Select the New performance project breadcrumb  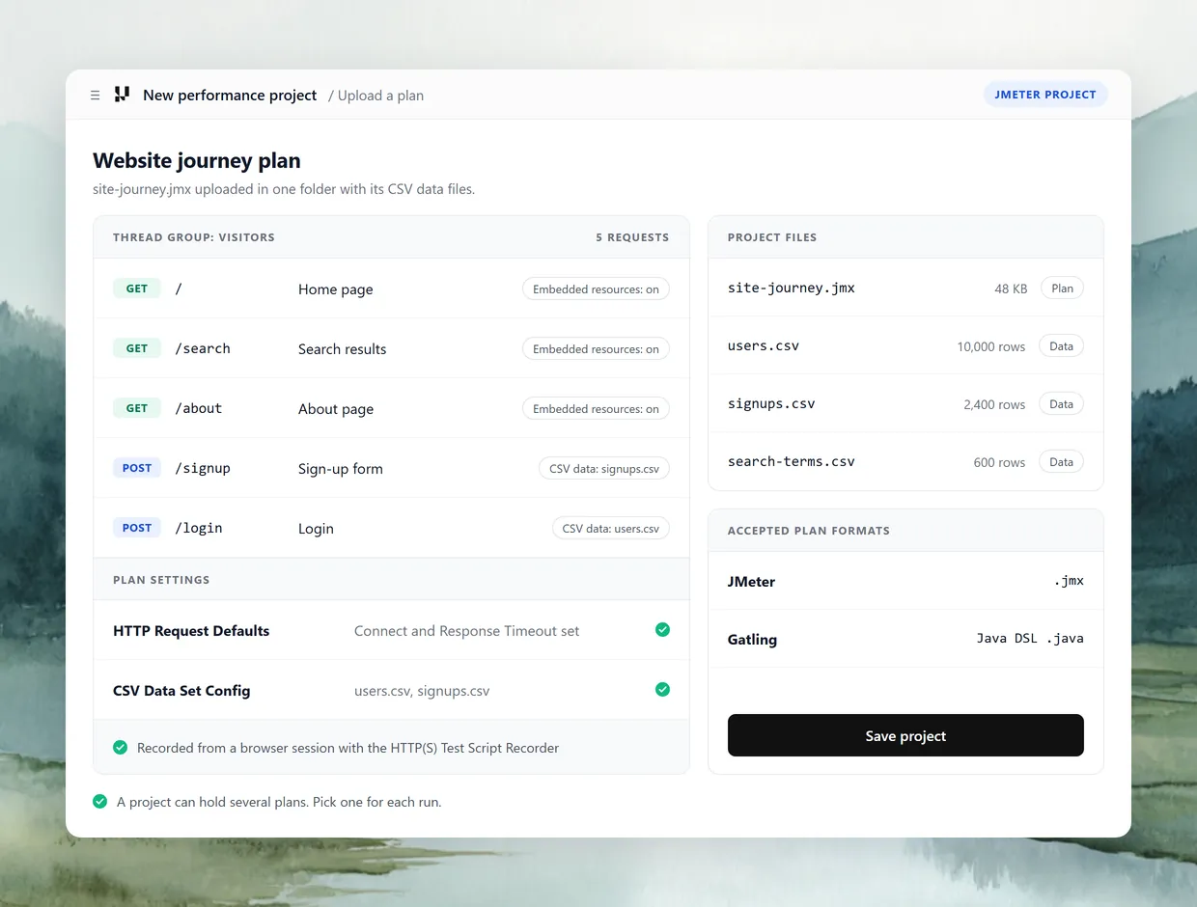pyautogui.click(x=230, y=96)
